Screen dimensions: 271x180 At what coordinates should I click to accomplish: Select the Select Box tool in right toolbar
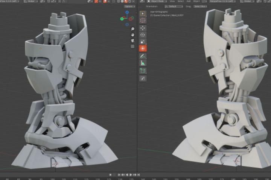point(143,13)
